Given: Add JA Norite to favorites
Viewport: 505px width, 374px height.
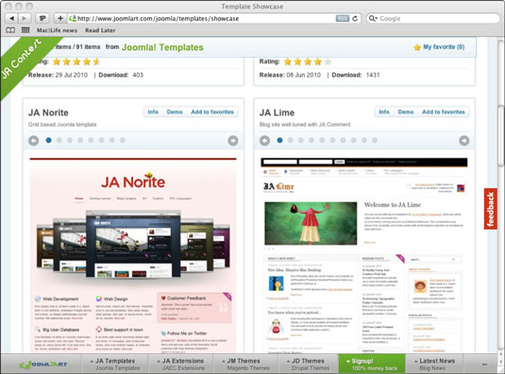Looking at the screenshot, I should [x=212, y=111].
